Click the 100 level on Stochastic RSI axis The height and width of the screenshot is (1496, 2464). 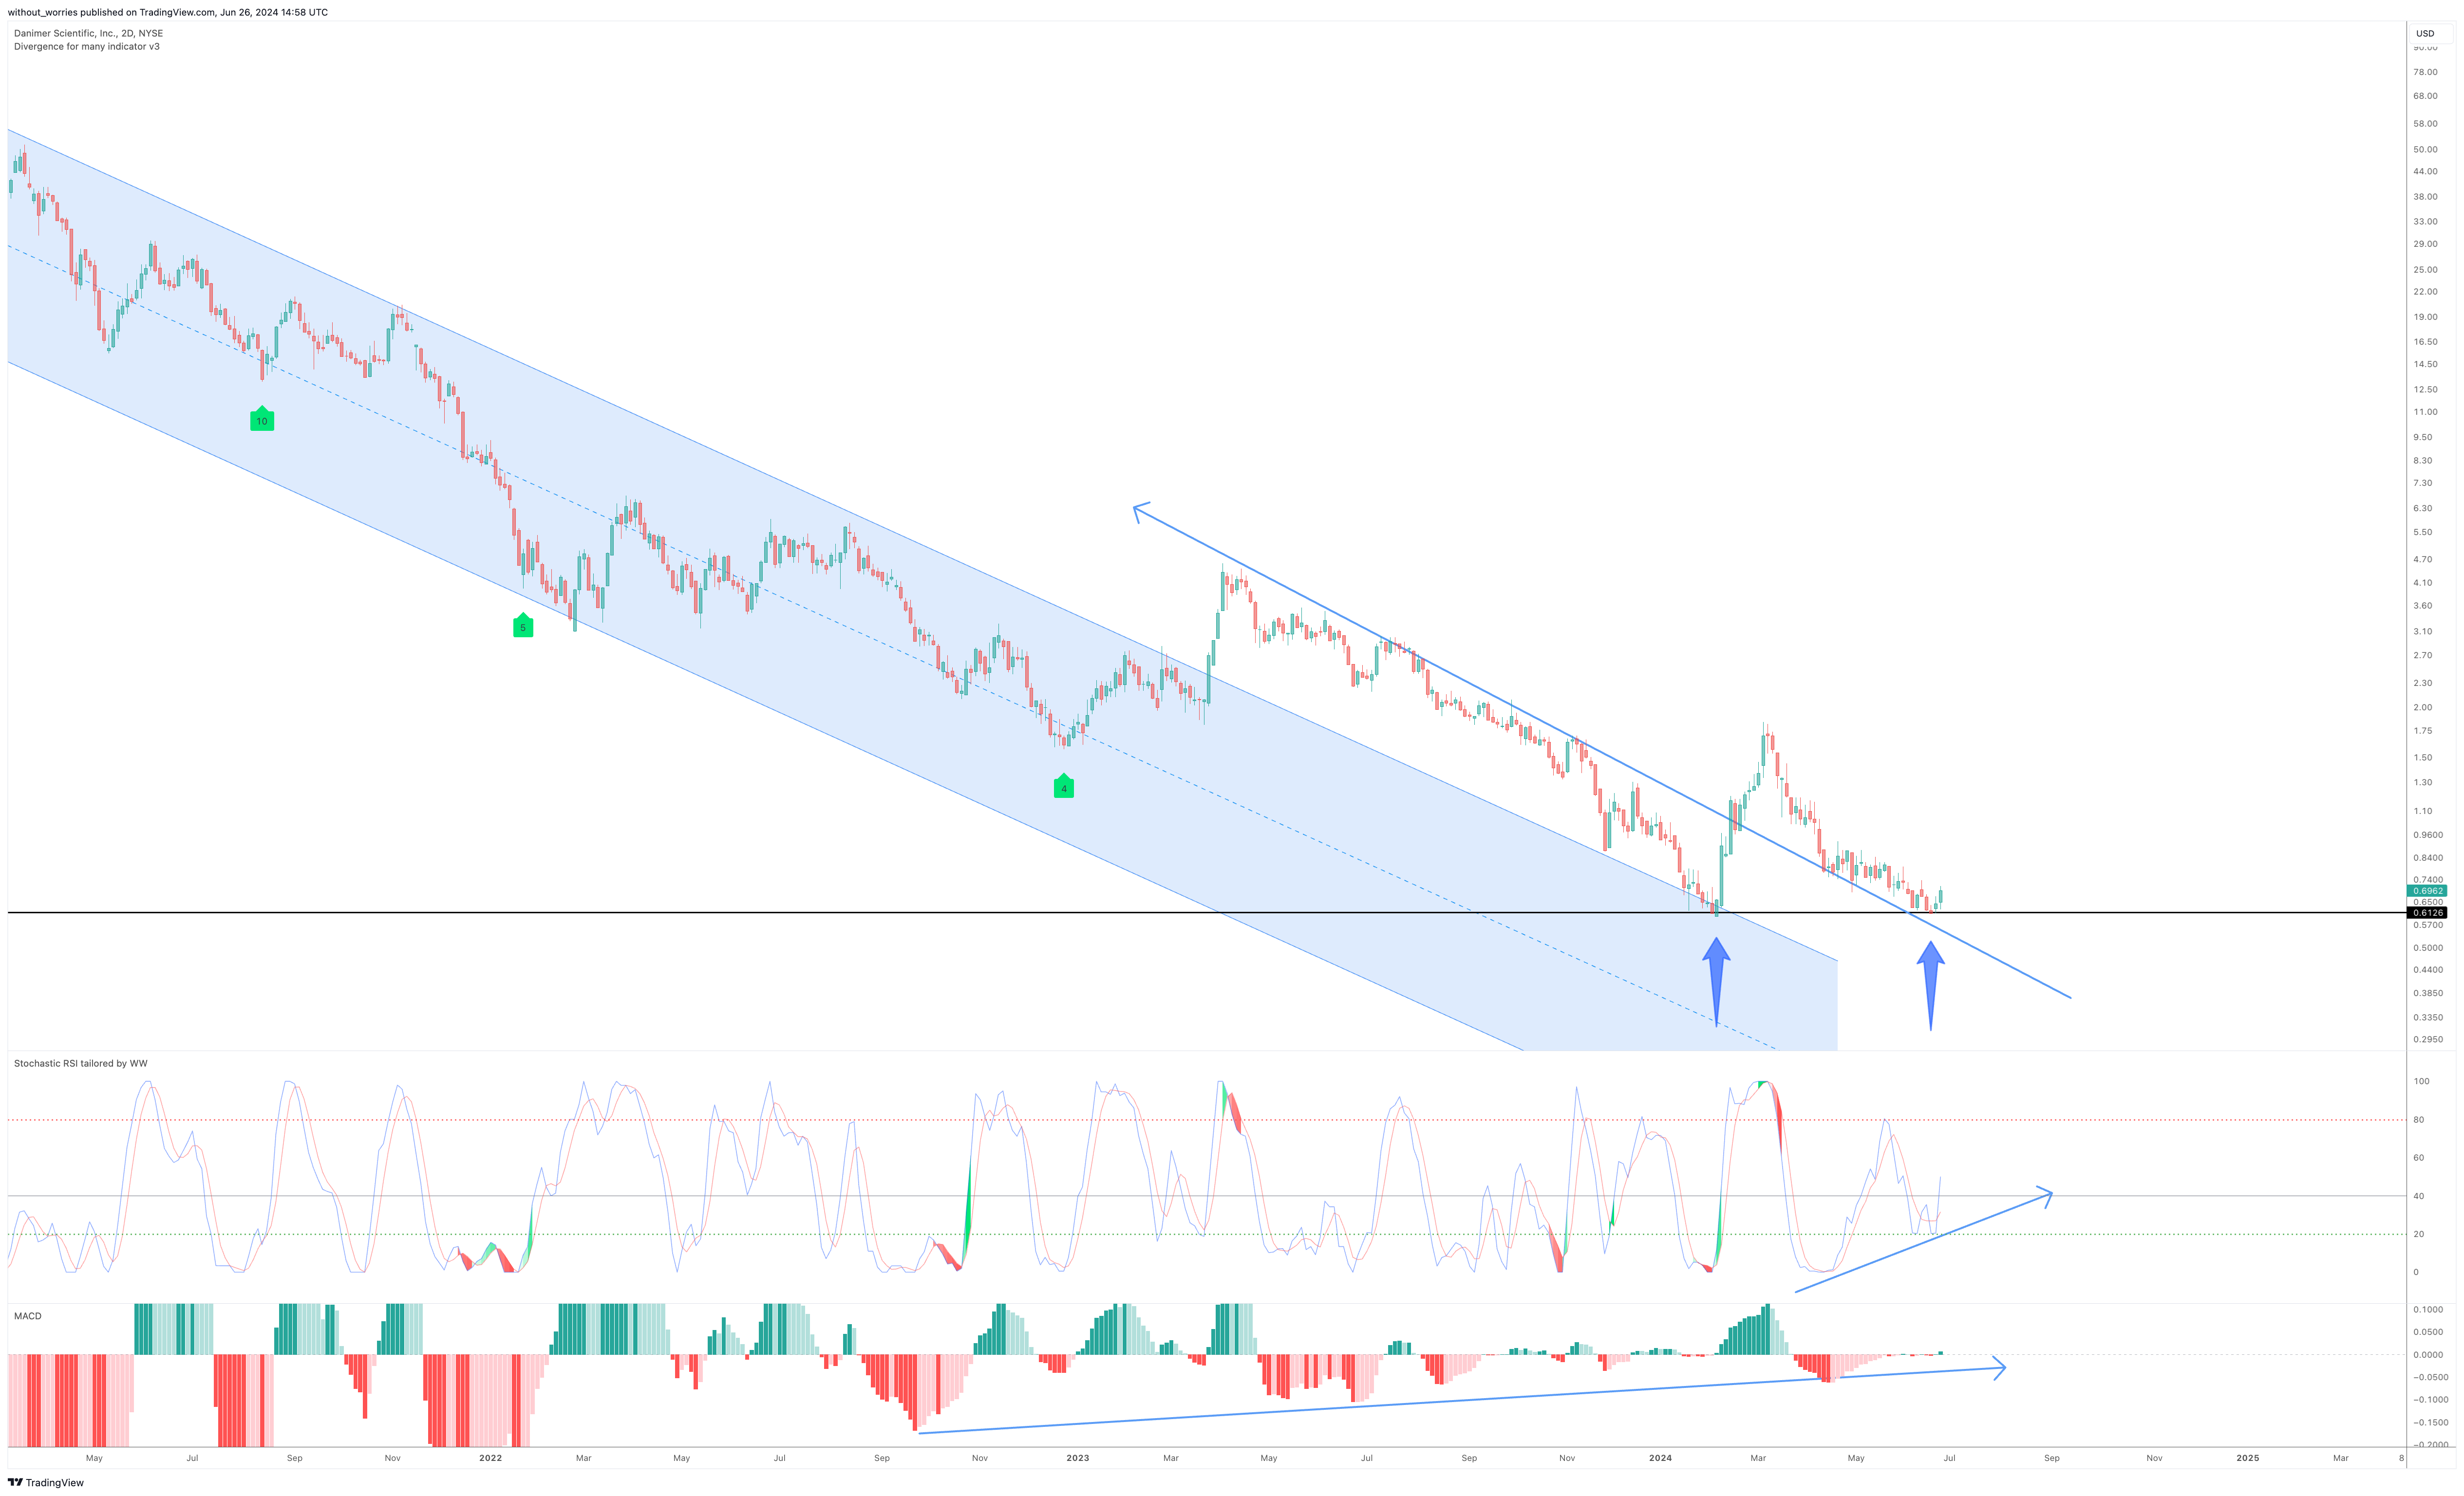coord(2421,1081)
